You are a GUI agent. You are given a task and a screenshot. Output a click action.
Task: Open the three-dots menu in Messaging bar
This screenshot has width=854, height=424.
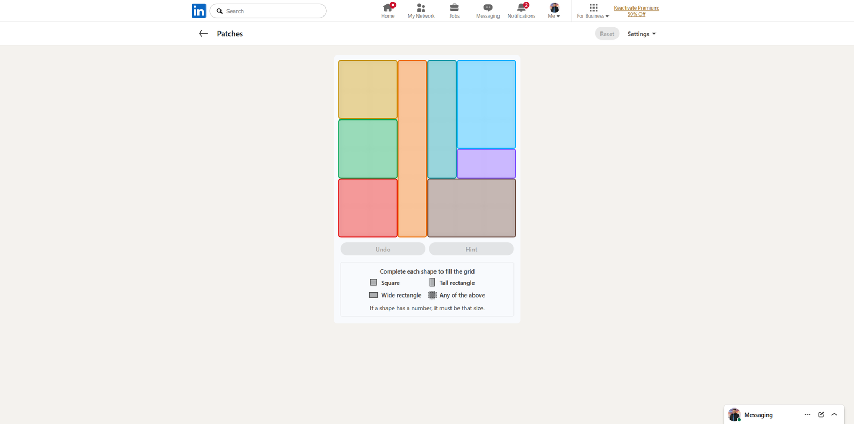(807, 414)
